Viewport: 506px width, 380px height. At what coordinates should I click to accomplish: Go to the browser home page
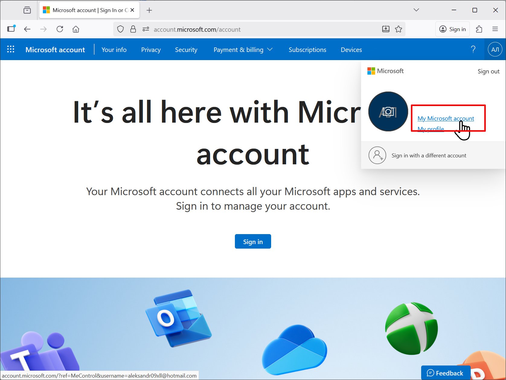76,29
